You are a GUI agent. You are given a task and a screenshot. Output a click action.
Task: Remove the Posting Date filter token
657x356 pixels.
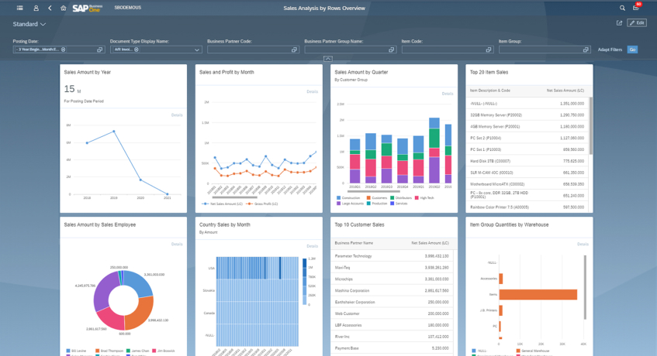pos(64,50)
